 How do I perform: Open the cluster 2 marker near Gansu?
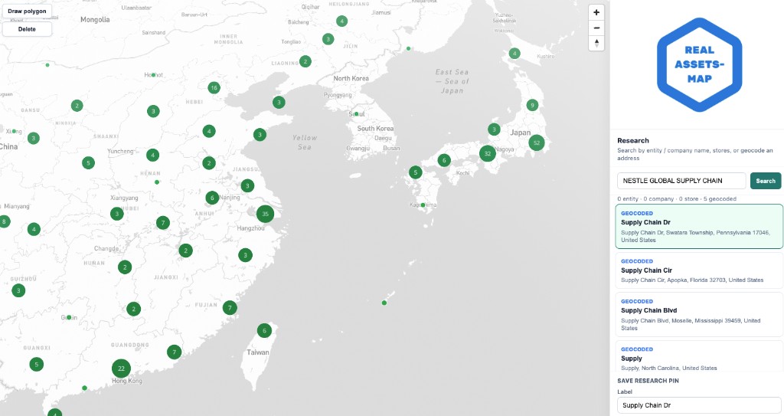coord(77,106)
